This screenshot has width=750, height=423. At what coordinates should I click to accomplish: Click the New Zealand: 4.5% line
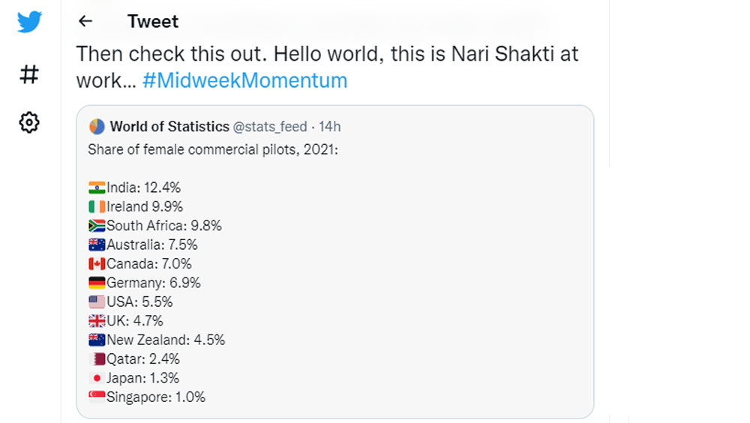tap(157, 340)
